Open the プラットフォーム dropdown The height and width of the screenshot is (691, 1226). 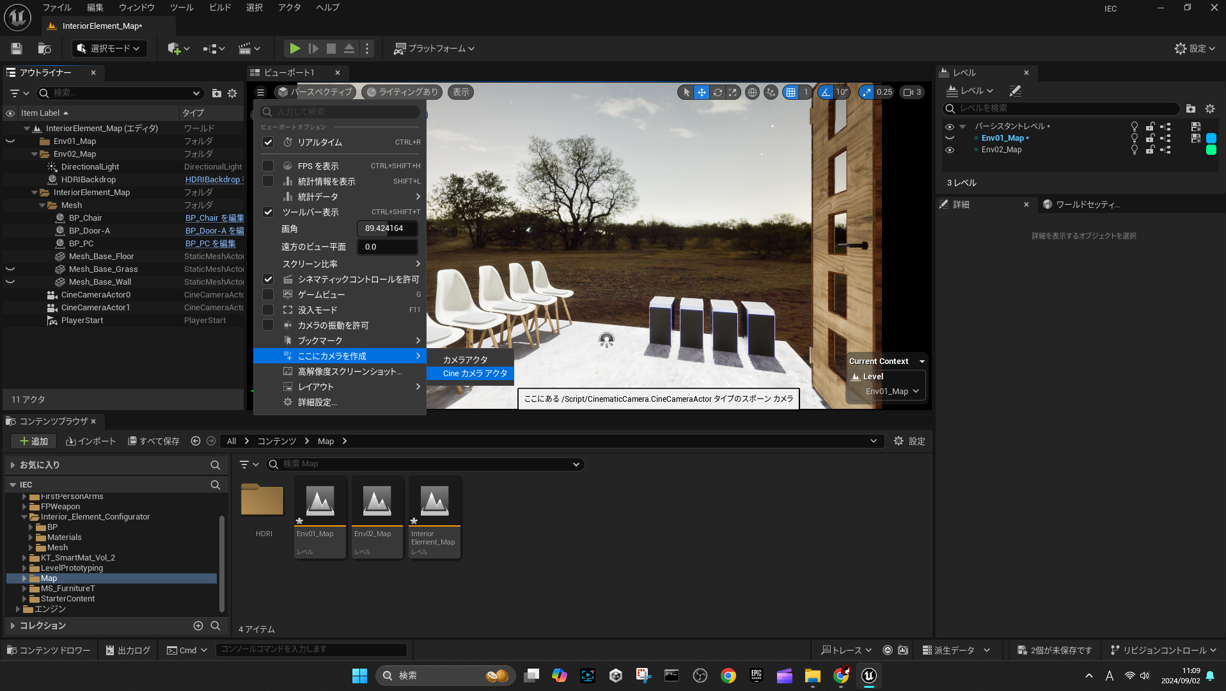point(434,49)
